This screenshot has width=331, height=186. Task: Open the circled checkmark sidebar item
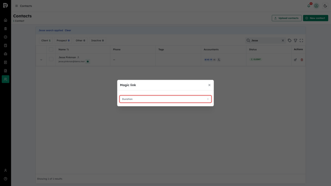tap(5, 37)
